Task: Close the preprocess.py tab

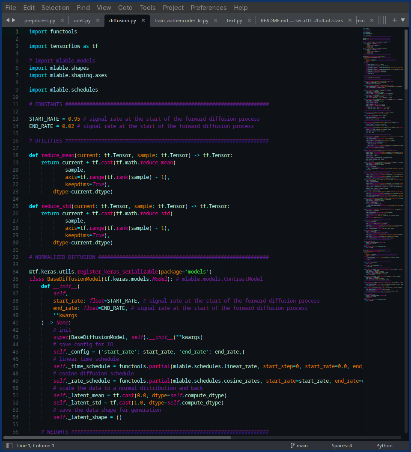Action: point(62,20)
